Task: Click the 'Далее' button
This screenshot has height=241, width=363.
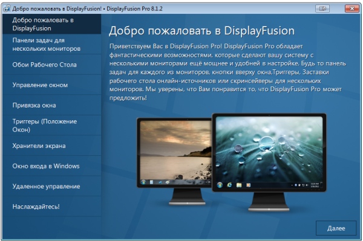Action: click(336, 228)
